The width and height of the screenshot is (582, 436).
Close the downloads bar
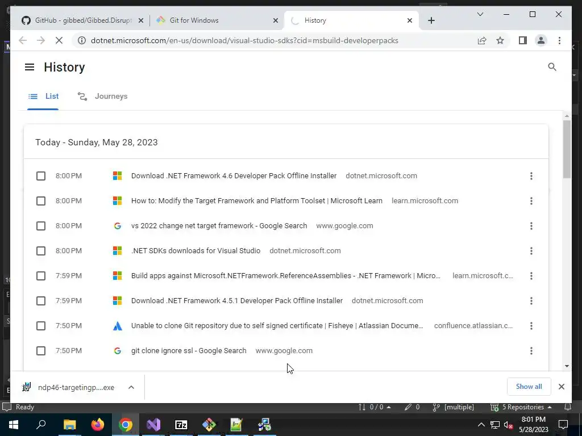coord(561,387)
